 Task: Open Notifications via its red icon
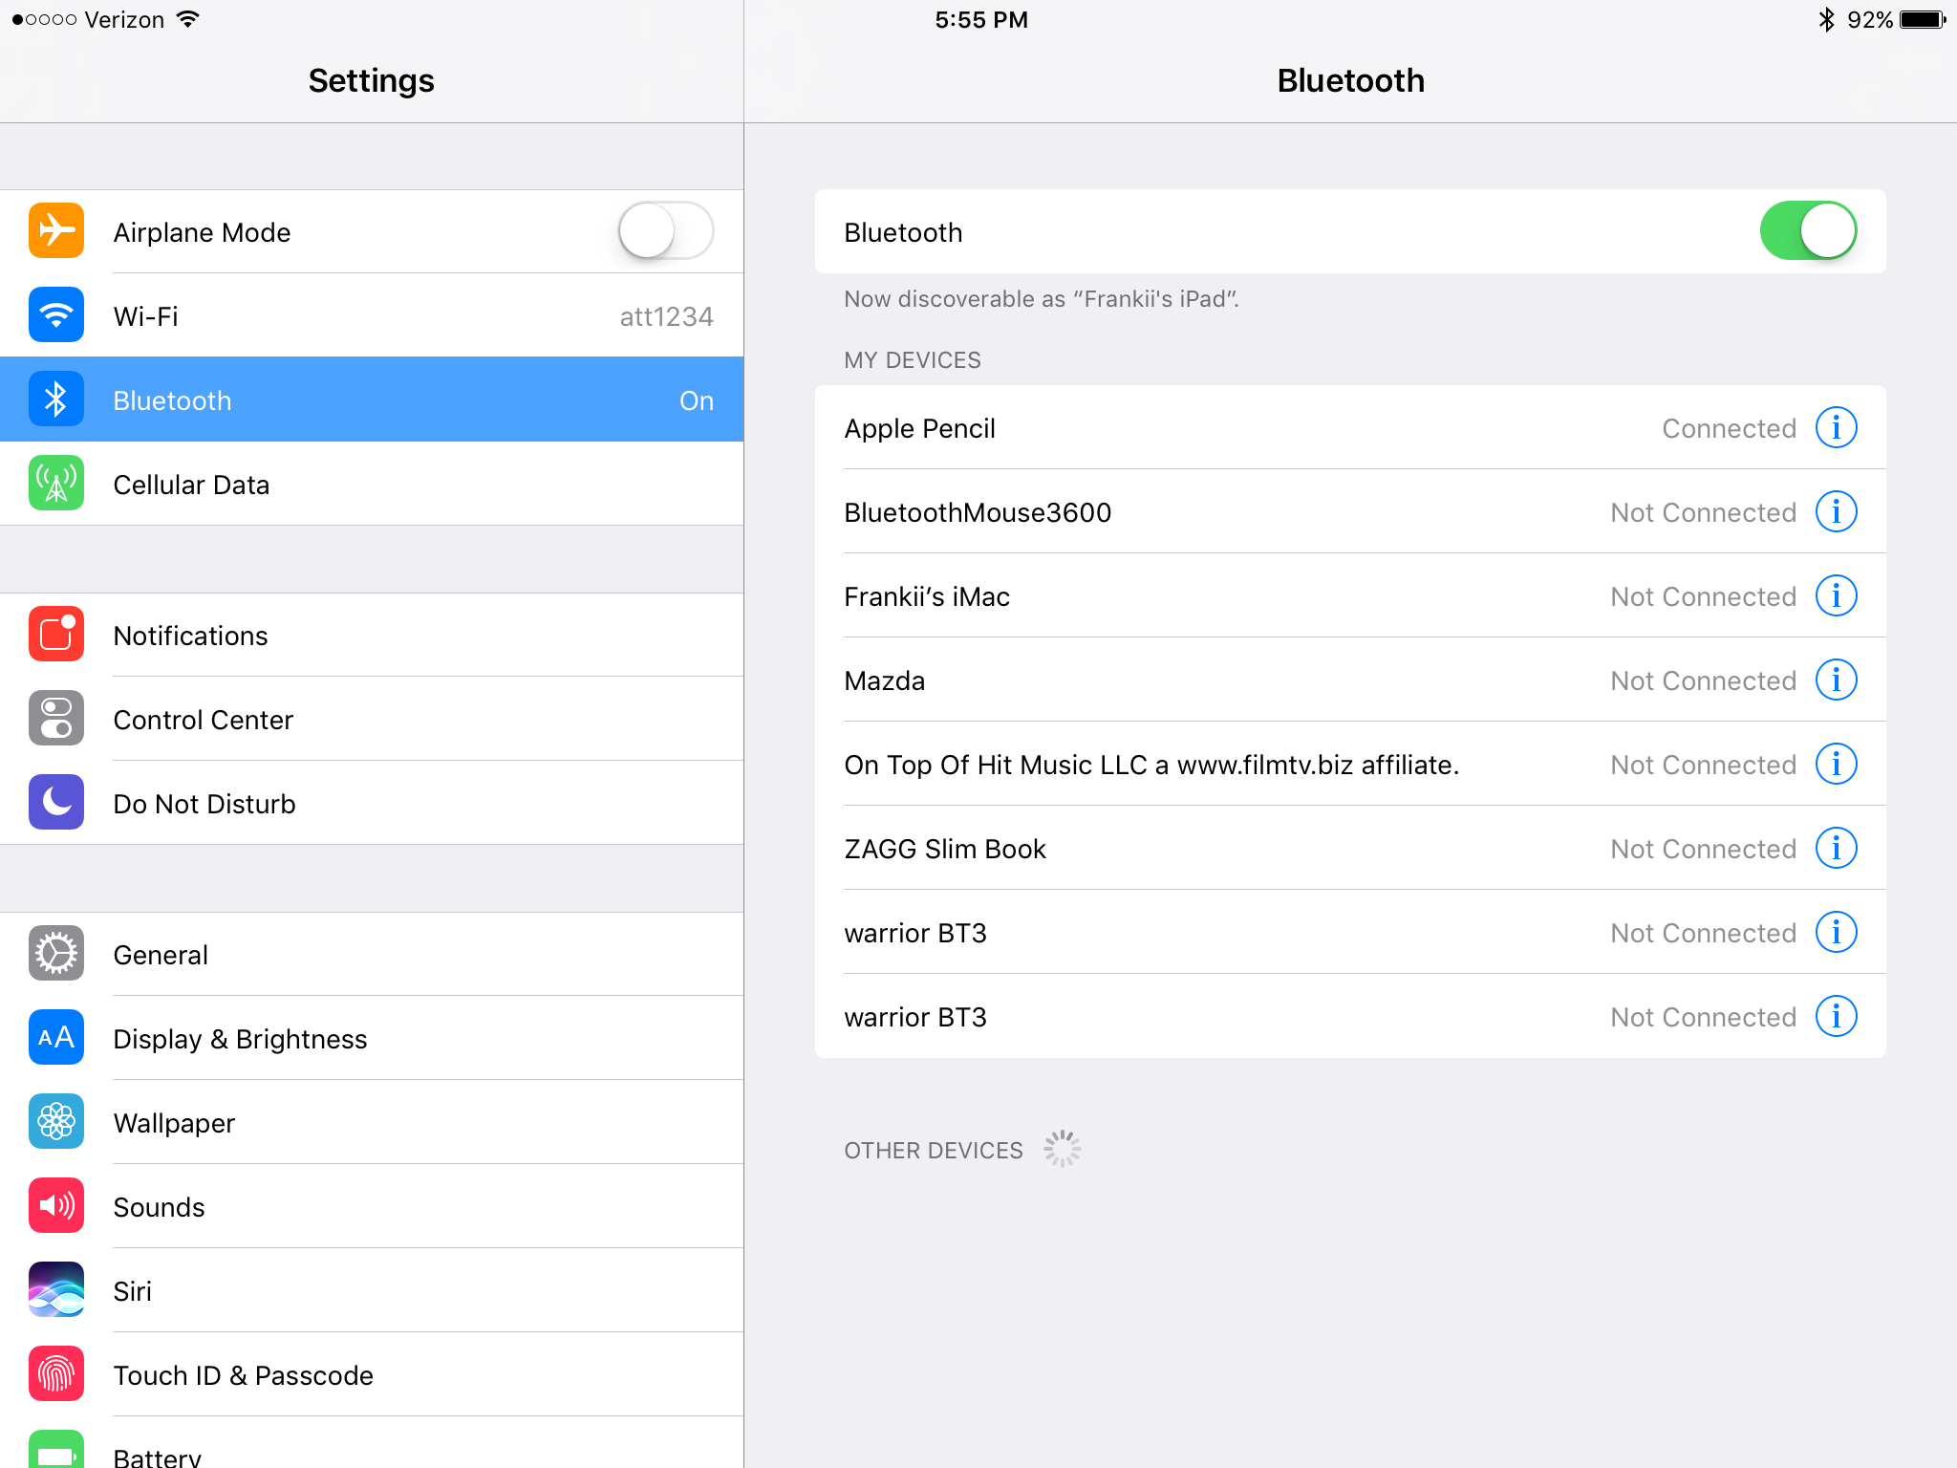coord(56,635)
